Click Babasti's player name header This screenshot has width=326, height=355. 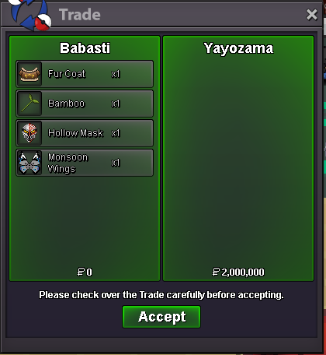click(x=85, y=48)
